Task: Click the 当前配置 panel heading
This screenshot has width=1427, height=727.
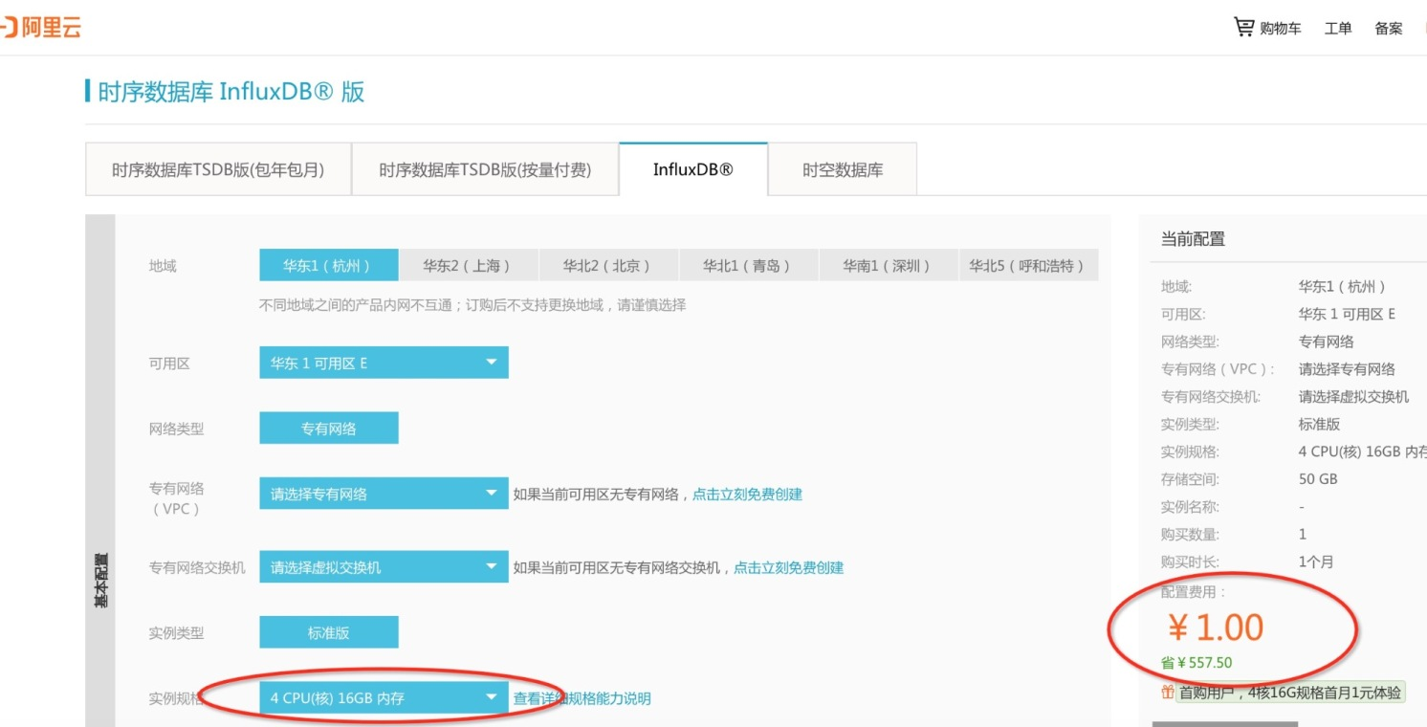Action: coord(1193,239)
